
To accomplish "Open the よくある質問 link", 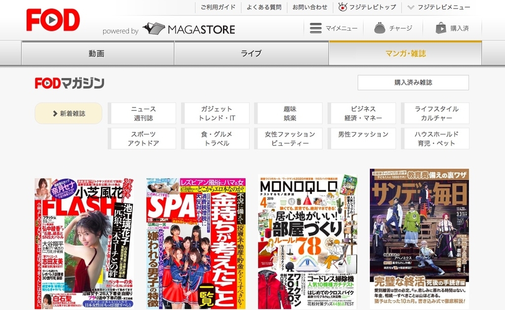I will (x=264, y=7).
